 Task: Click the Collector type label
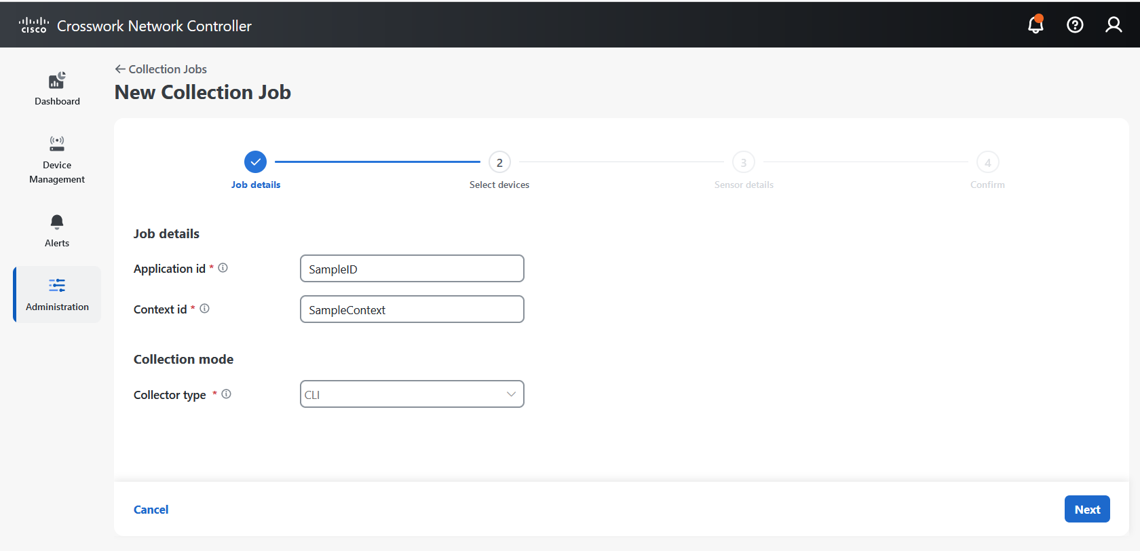click(x=170, y=395)
